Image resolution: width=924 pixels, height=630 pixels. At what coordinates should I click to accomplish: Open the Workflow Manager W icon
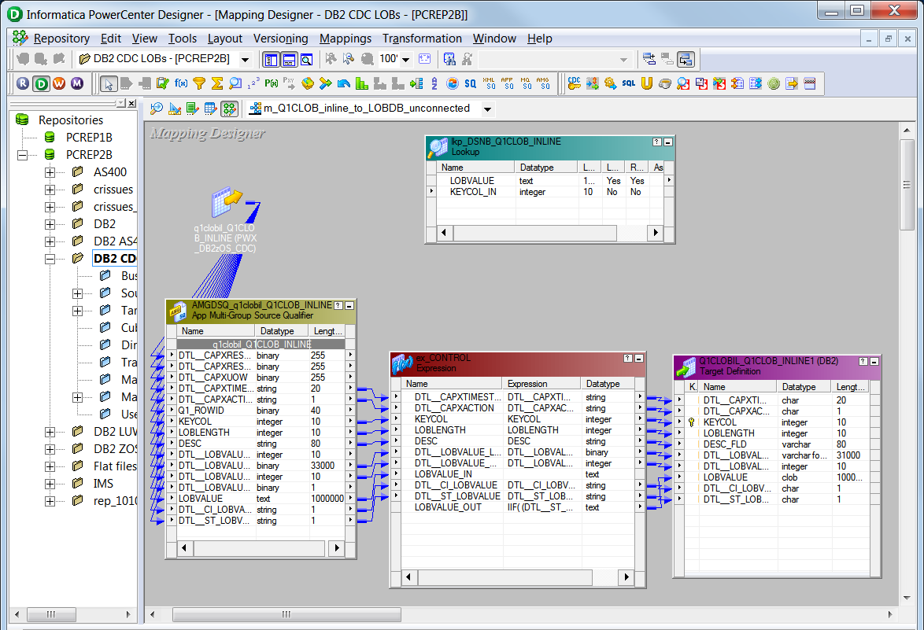point(59,83)
